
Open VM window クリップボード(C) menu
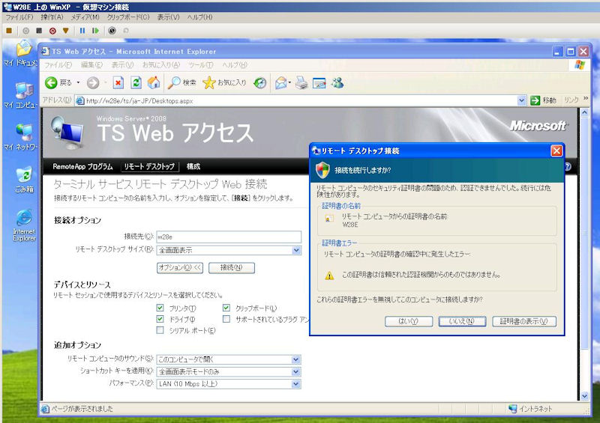click(x=128, y=17)
